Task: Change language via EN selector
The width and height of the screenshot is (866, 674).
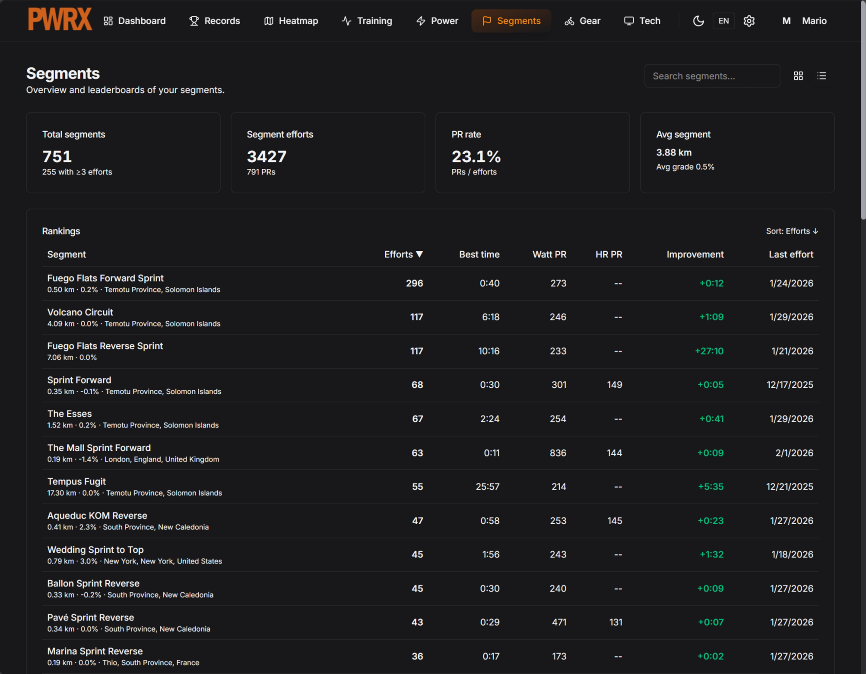Action: click(723, 21)
